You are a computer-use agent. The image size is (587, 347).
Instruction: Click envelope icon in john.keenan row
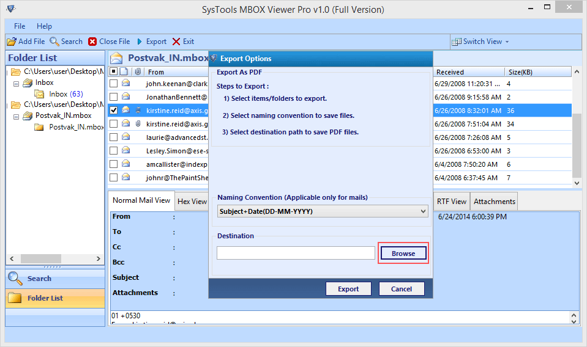tap(126, 83)
